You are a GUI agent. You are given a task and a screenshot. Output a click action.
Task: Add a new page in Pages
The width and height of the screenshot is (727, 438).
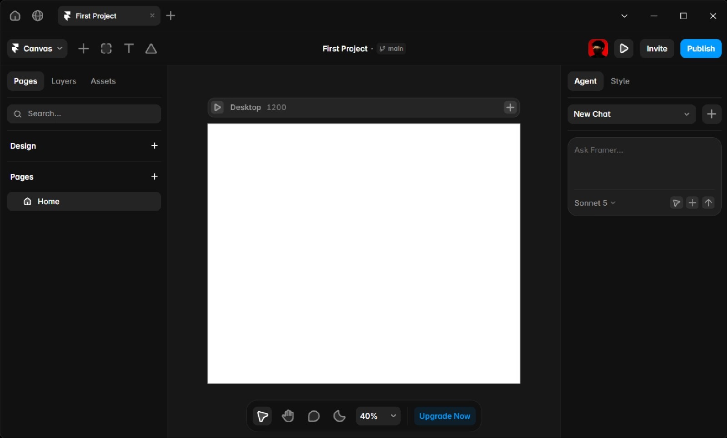click(x=154, y=177)
